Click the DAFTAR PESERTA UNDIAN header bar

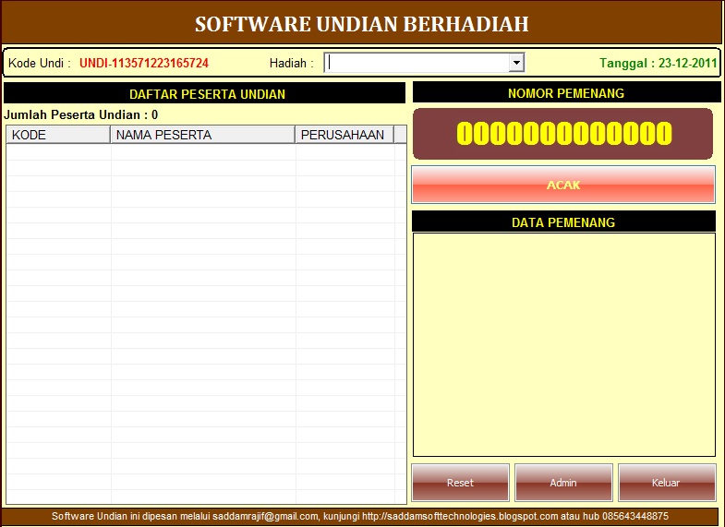(x=205, y=93)
